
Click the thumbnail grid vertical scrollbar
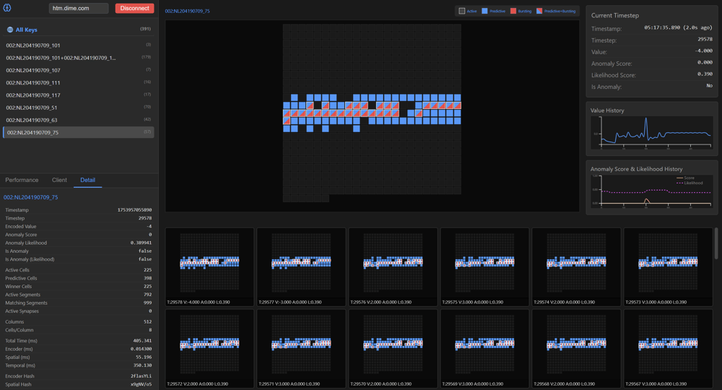tap(716, 244)
